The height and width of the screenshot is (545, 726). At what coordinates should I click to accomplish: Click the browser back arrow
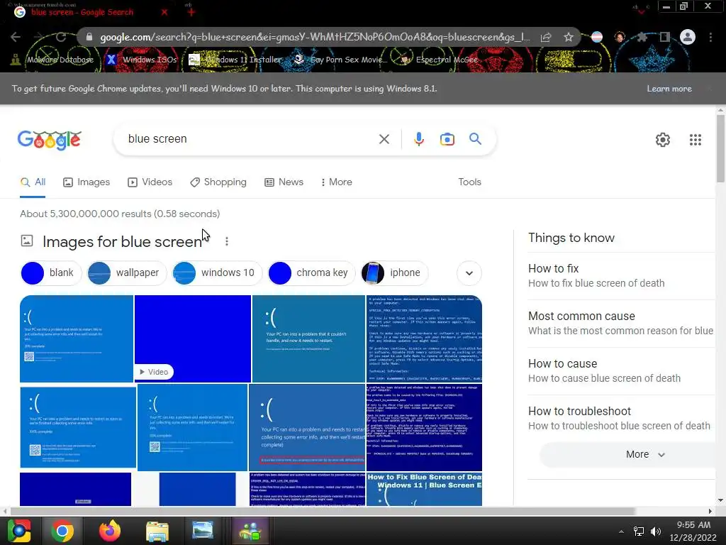click(16, 37)
